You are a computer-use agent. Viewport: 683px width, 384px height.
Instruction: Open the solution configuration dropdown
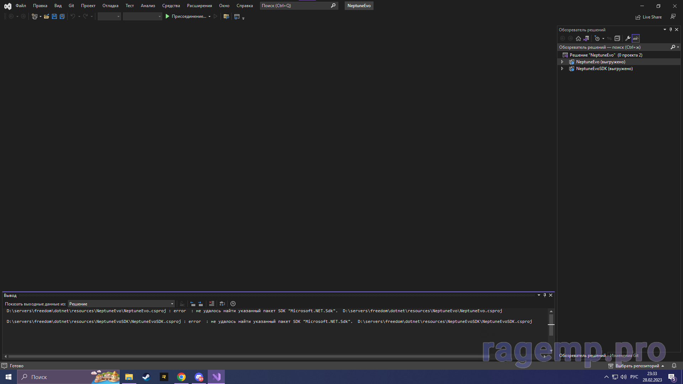pos(109,16)
